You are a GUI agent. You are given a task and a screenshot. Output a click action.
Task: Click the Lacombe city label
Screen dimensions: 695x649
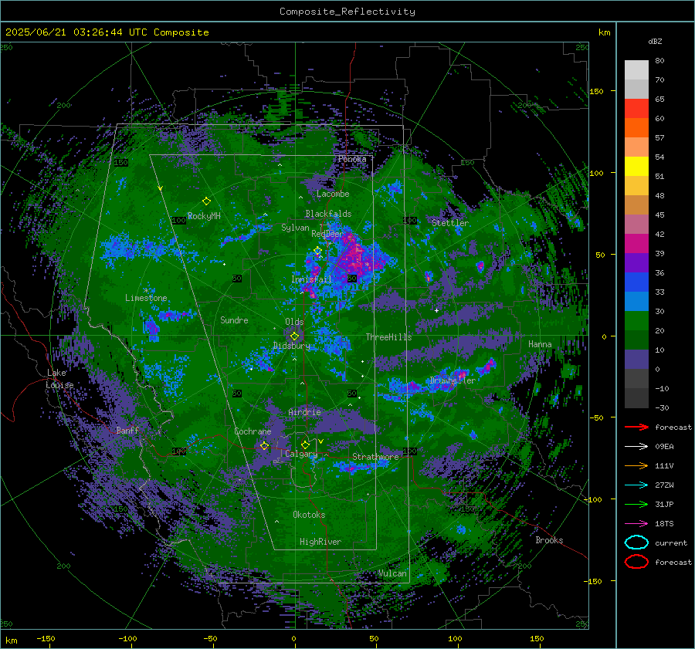333,194
